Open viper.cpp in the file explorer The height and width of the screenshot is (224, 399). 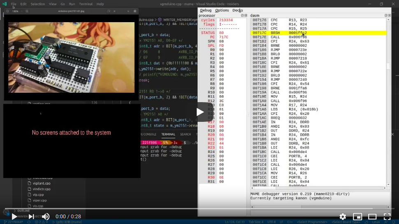click(x=40, y=200)
